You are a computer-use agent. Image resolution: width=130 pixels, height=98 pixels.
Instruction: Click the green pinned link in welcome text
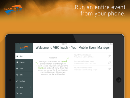pos(64,62)
